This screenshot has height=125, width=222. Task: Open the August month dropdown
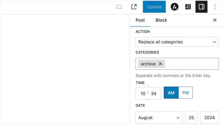(159, 118)
